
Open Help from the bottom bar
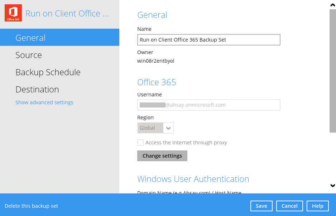tap(317, 206)
